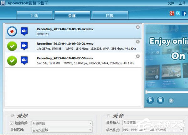Remove Recording_2013-04-10-09-30-42.wmv with its X button
Image resolution: width=188 pixels, height=135 pixels.
(x=138, y=27)
